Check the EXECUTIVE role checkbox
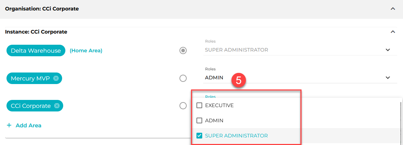The height and width of the screenshot is (145, 403). 199,105
